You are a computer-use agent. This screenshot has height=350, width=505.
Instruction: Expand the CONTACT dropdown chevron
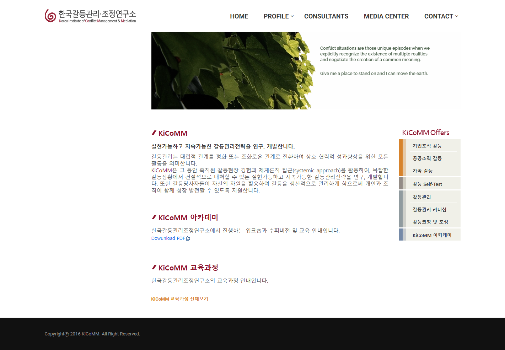coord(457,16)
